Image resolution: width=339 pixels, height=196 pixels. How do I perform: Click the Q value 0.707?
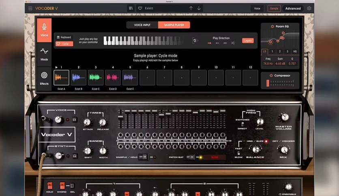pos(292,64)
